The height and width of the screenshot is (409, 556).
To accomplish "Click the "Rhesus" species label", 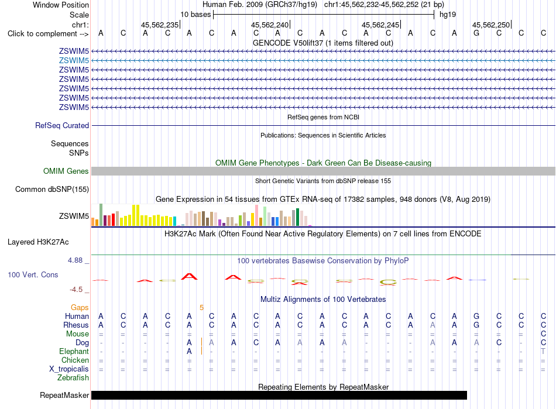I will [76, 325].
